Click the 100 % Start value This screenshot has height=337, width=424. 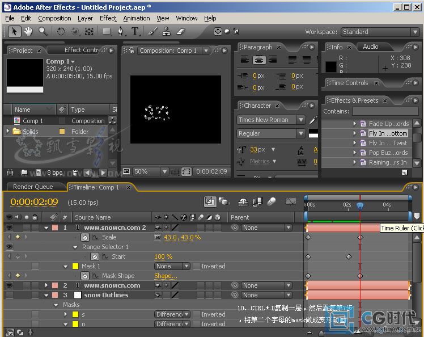pyautogui.click(x=163, y=256)
